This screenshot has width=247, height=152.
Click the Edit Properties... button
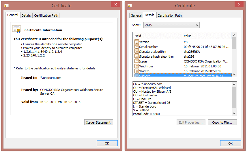coord(191,122)
